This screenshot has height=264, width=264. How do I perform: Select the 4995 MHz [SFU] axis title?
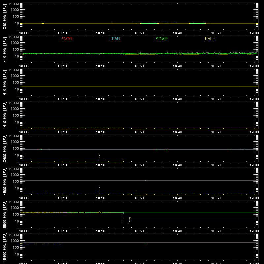click(x=4, y=181)
